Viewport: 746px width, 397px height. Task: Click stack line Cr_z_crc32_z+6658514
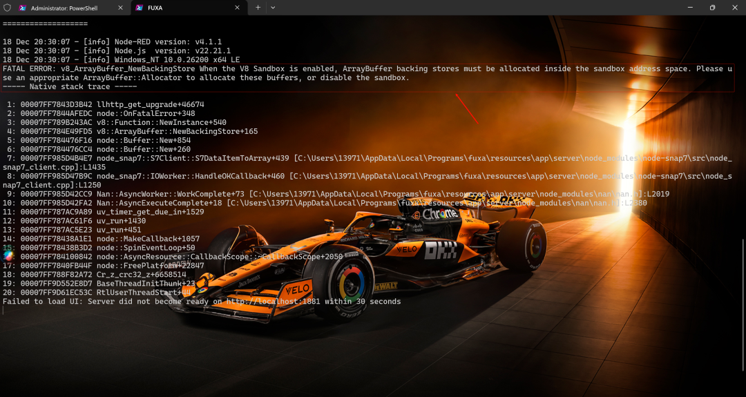point(94,275)
